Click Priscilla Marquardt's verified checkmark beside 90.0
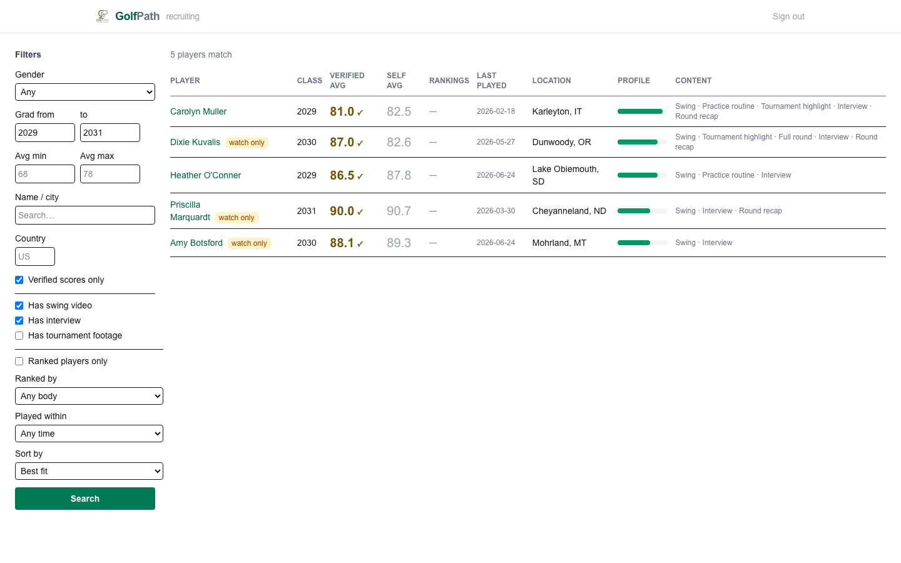Image resolution: width=901 pixels, height=563 pixels. click(360, 212)
